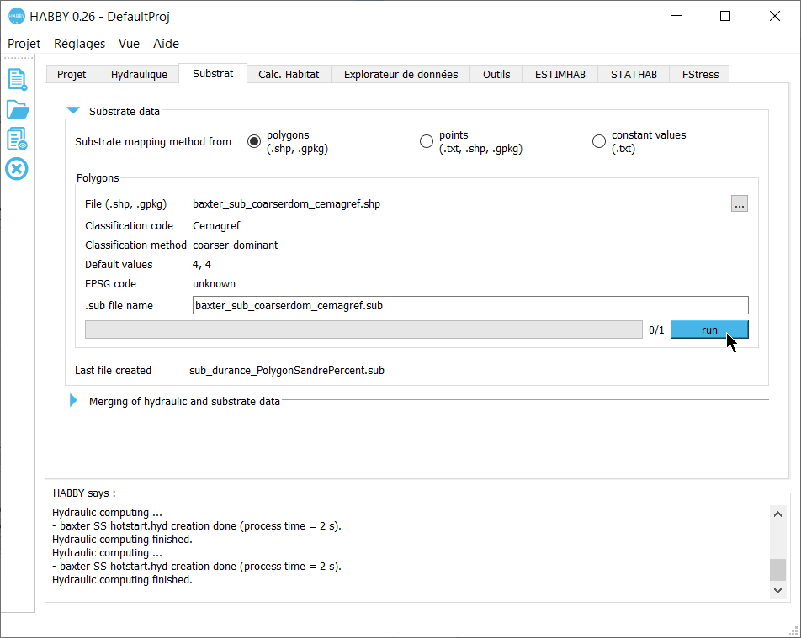Click the substrate progress bar

[x=363, y=330]
